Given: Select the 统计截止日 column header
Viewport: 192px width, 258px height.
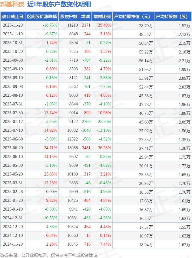Looking at the screenshot, I should click(x=13, y=17).
